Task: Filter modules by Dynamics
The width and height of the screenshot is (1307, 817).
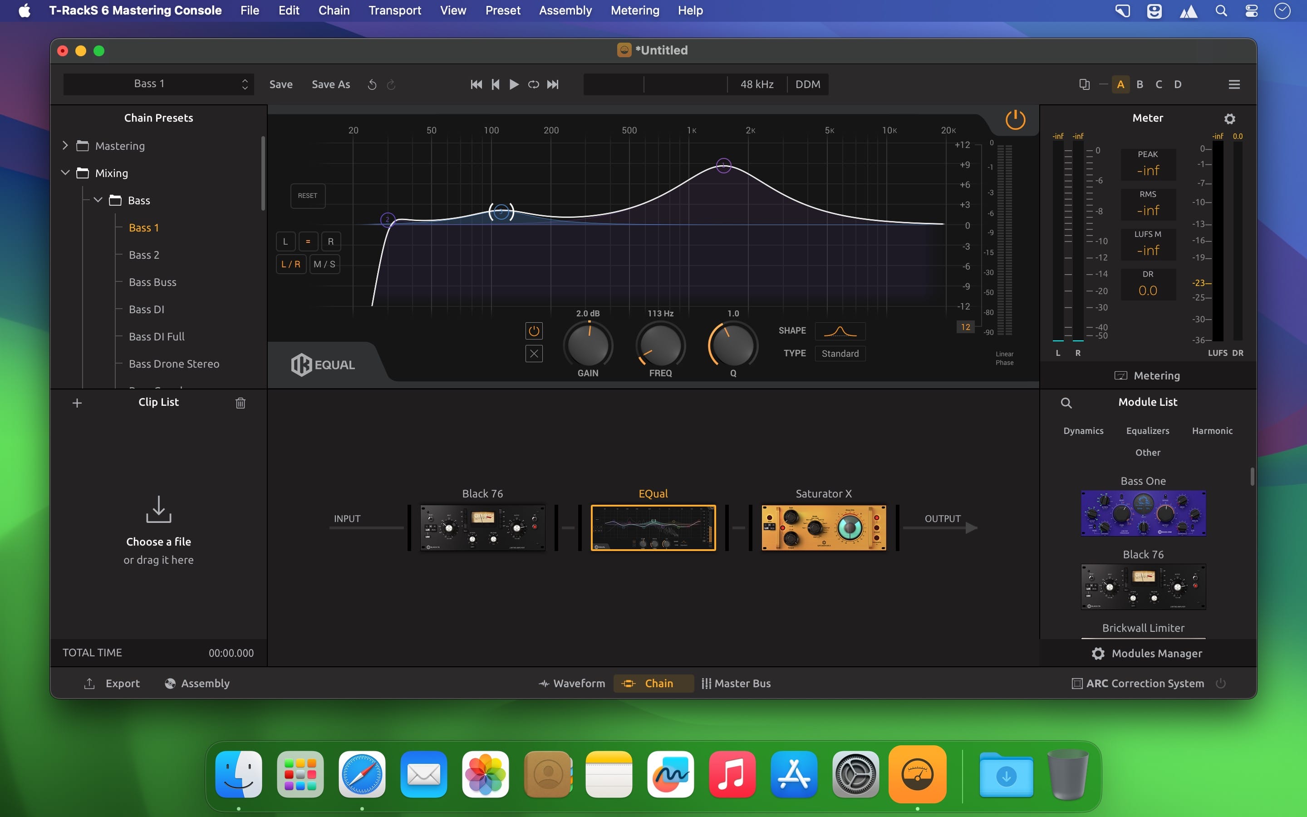Action: point(1083,431)
